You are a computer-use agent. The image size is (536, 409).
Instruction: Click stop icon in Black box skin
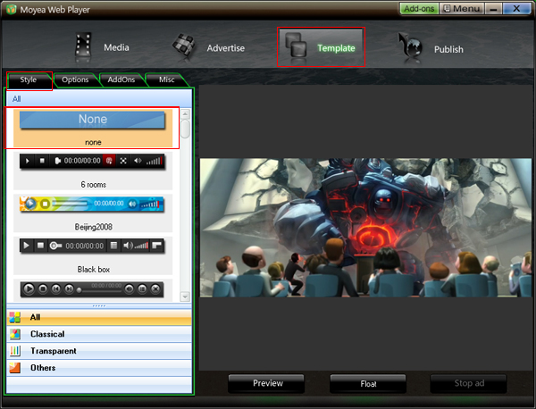pos(40,246)
